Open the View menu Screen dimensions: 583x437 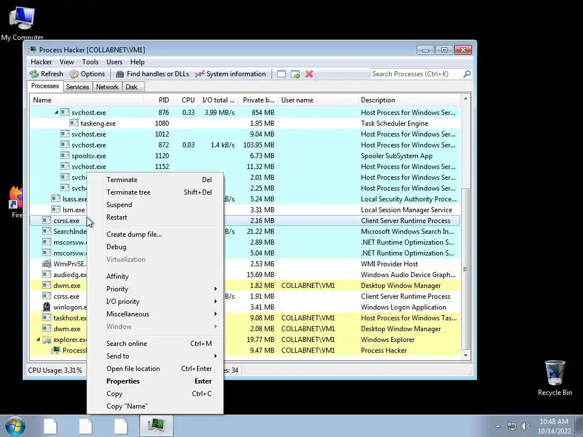[67, 62]
